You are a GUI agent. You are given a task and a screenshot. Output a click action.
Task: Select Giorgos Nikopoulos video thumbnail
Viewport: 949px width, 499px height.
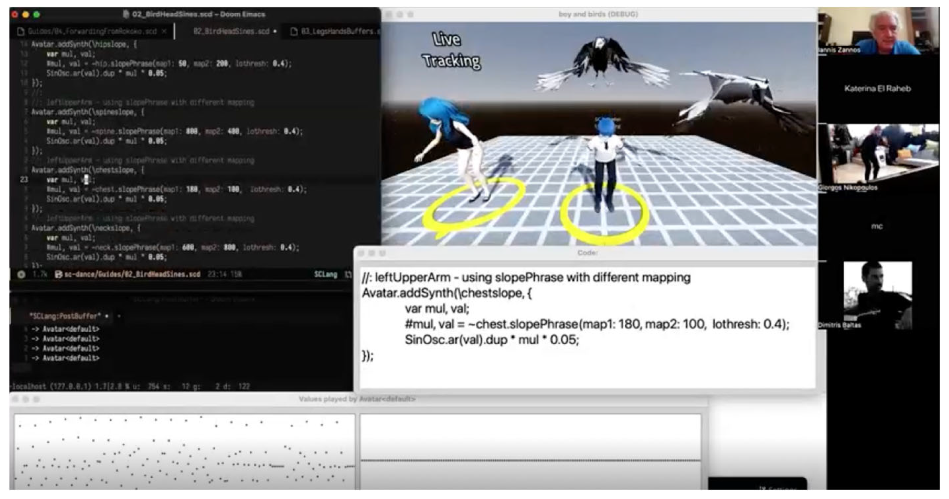(x=878, y=154)
